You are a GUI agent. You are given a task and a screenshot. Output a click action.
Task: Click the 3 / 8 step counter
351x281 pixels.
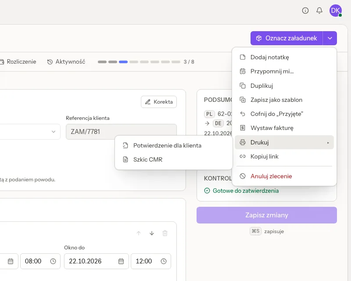tap(189, 62)
